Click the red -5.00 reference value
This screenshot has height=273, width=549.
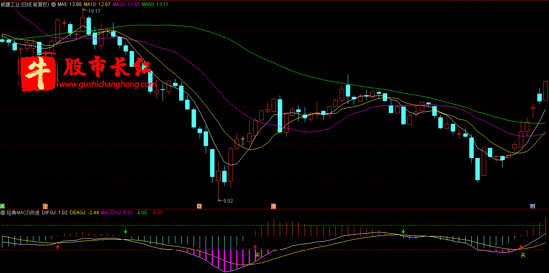click(x=157, y=213)
